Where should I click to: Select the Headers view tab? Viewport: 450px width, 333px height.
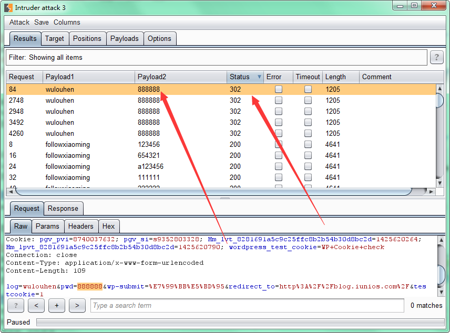(x=80, y=226)
